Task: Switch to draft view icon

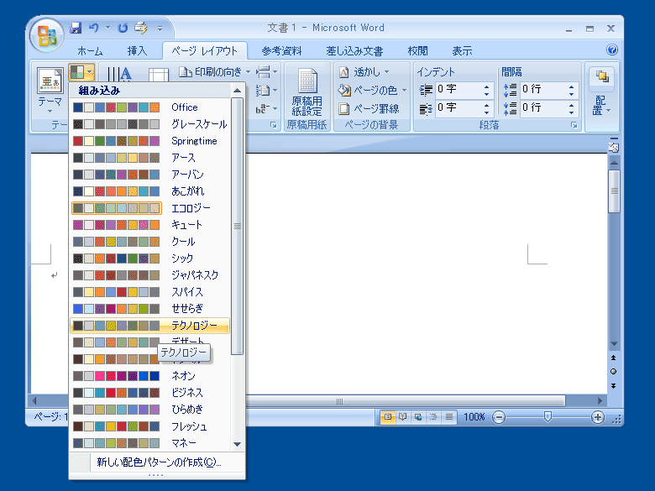Action: pyautogui.click(x=449, y=416)
